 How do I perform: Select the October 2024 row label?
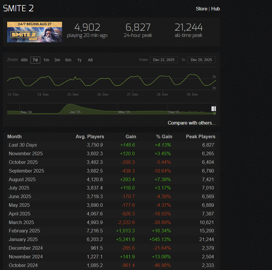23,265
